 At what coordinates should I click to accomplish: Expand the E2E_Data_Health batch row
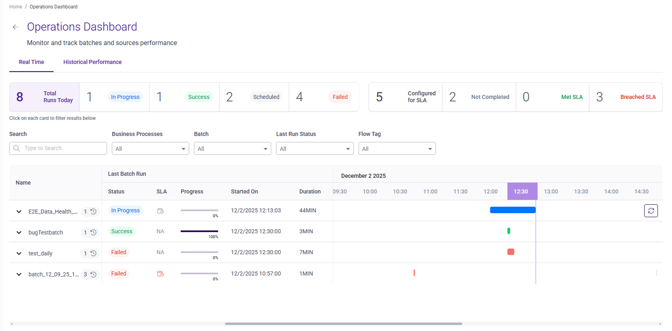click(19, 212)
